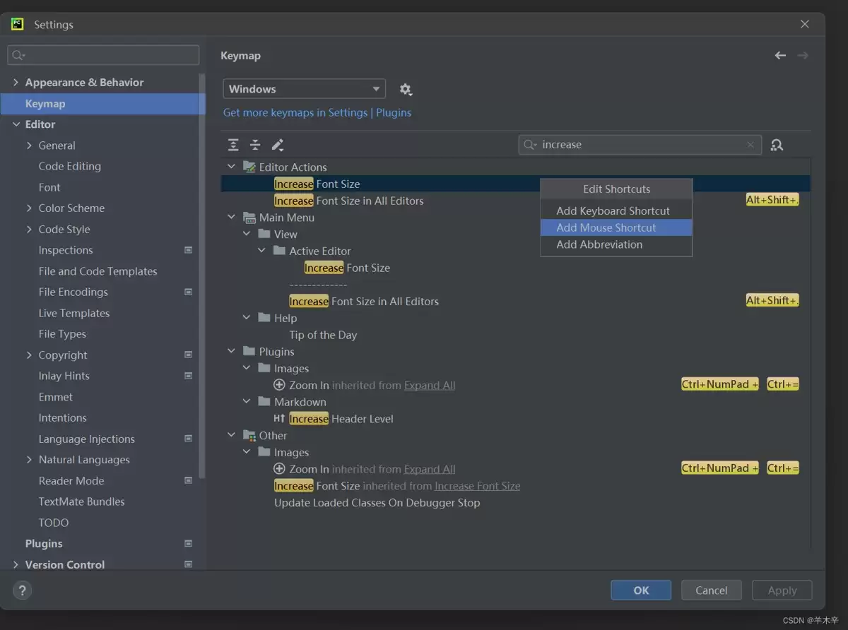Open the Plugins link beside keymaps link
This screenshot has width=848, height=630.
tap(394, 112)
